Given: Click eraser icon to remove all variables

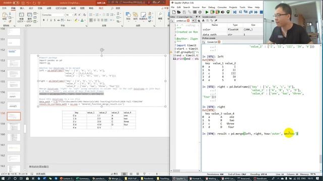Looking at the screenshot, I should click(x=216, y=21).
